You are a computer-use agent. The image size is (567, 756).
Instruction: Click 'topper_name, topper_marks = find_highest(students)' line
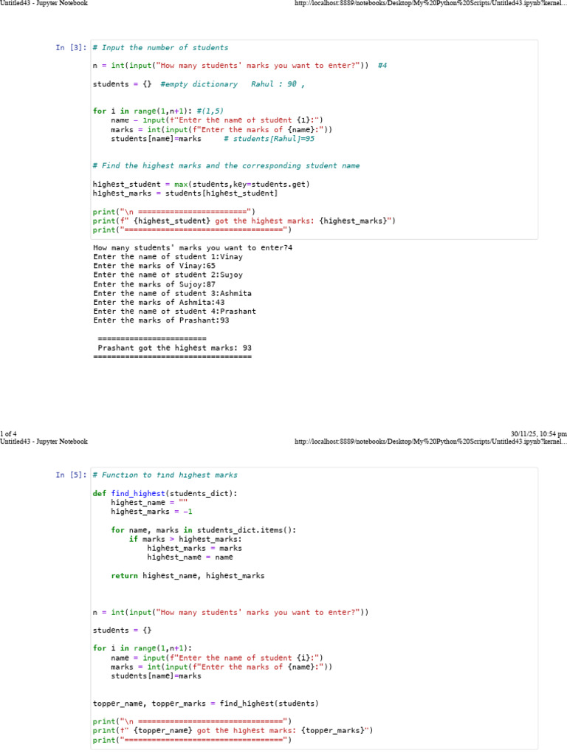205,704
